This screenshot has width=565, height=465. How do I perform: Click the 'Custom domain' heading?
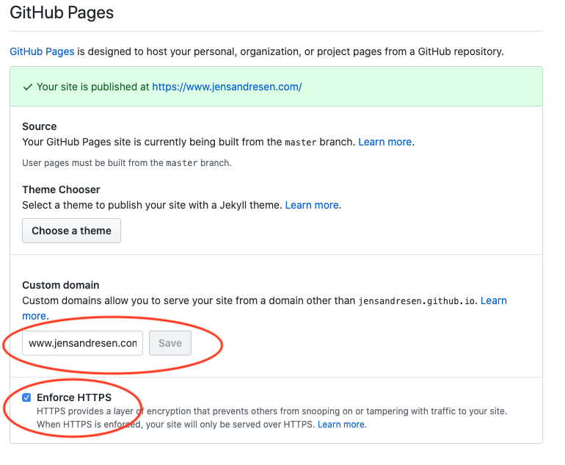[x=60, y=285]
